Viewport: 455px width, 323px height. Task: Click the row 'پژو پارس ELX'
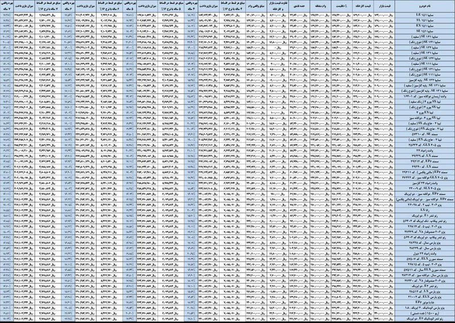(x=424, y=297)
